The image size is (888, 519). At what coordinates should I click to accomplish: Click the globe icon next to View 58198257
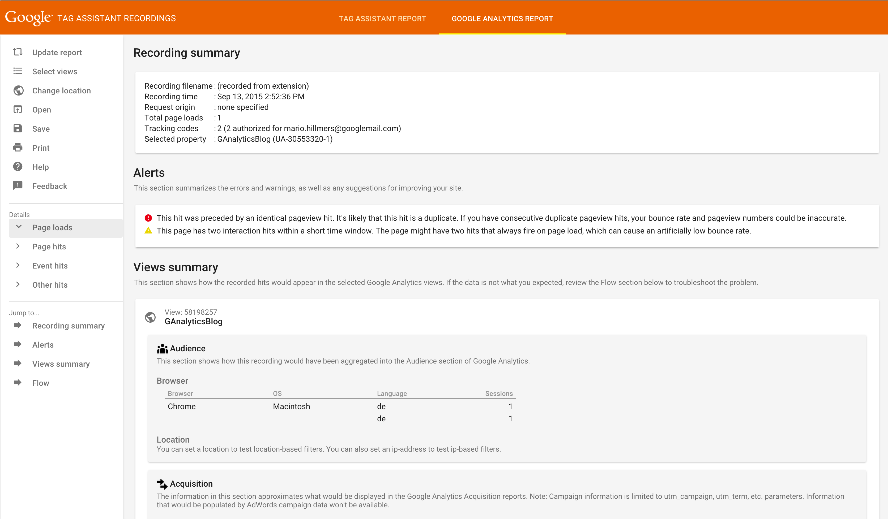click(151, 317)
